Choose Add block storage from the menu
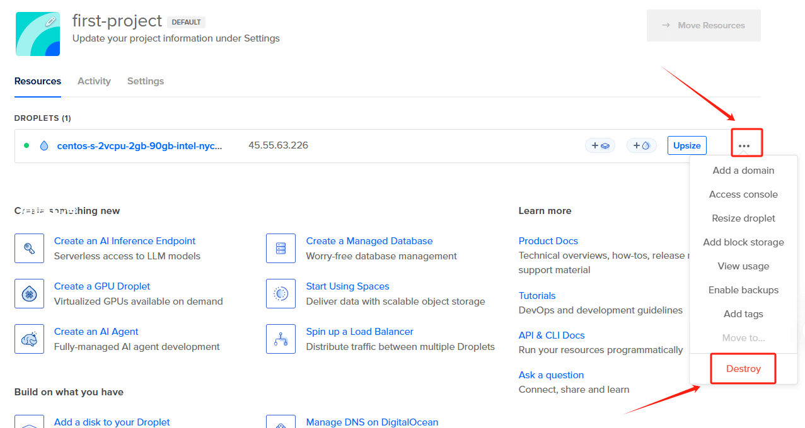The width and height of the screenshot is (805, 428). coord(743,242)
